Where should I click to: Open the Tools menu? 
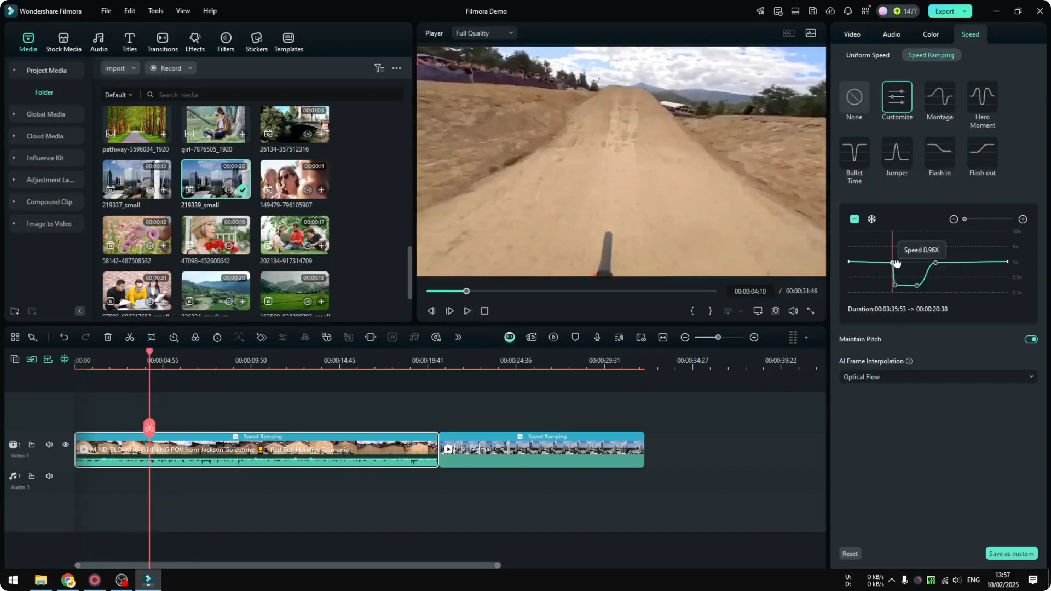coord(155,10)
